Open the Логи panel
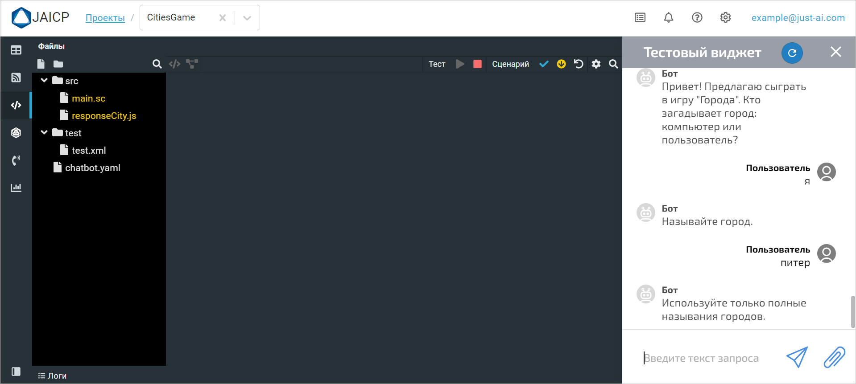856x384 pixels. [x=53, y=376]
